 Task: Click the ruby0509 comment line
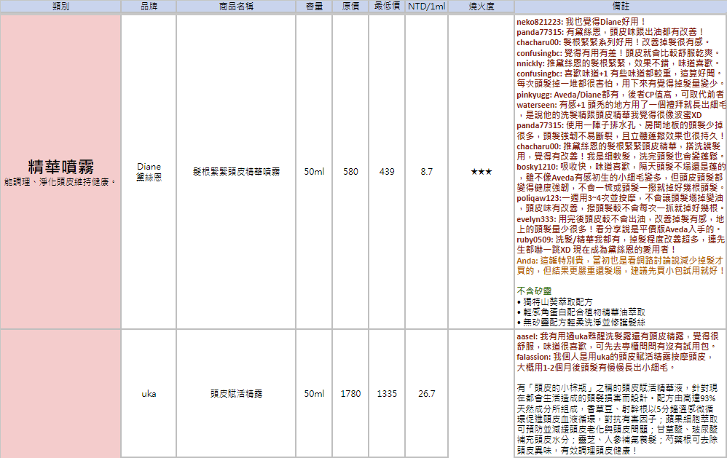pyautogui.click(x=621, y=245)
